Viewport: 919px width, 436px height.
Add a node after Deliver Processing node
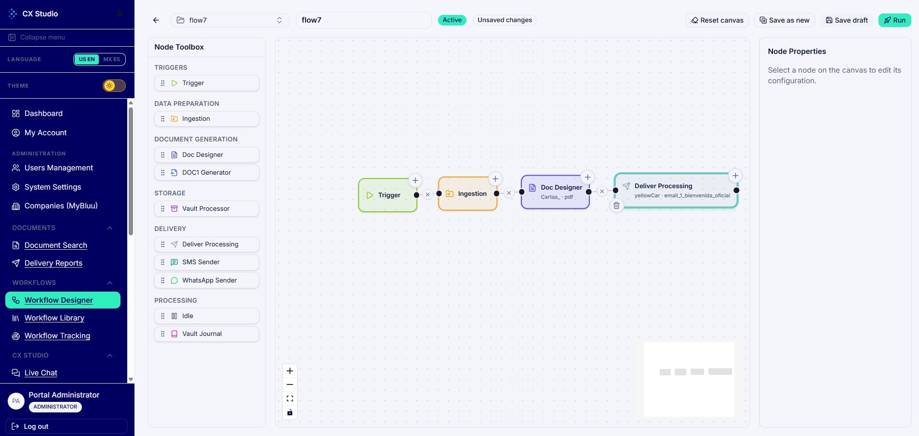pos(735,176)
